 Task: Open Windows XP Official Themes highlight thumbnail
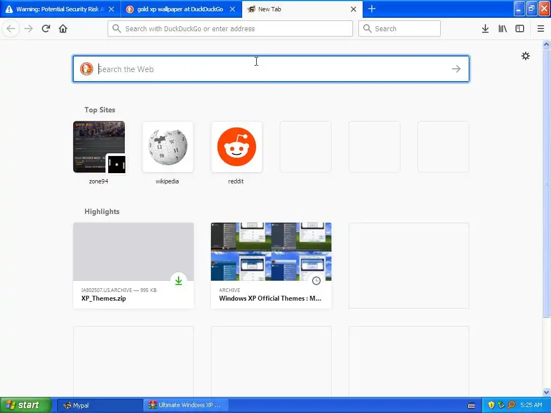(x=271, y=252)
